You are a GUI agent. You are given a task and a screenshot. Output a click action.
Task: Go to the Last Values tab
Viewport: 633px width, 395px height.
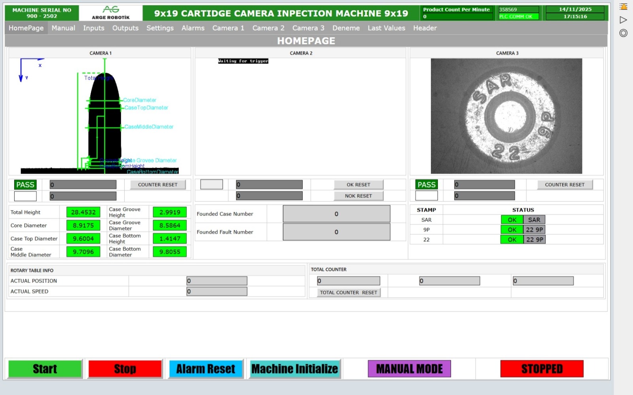coord(386,28)
